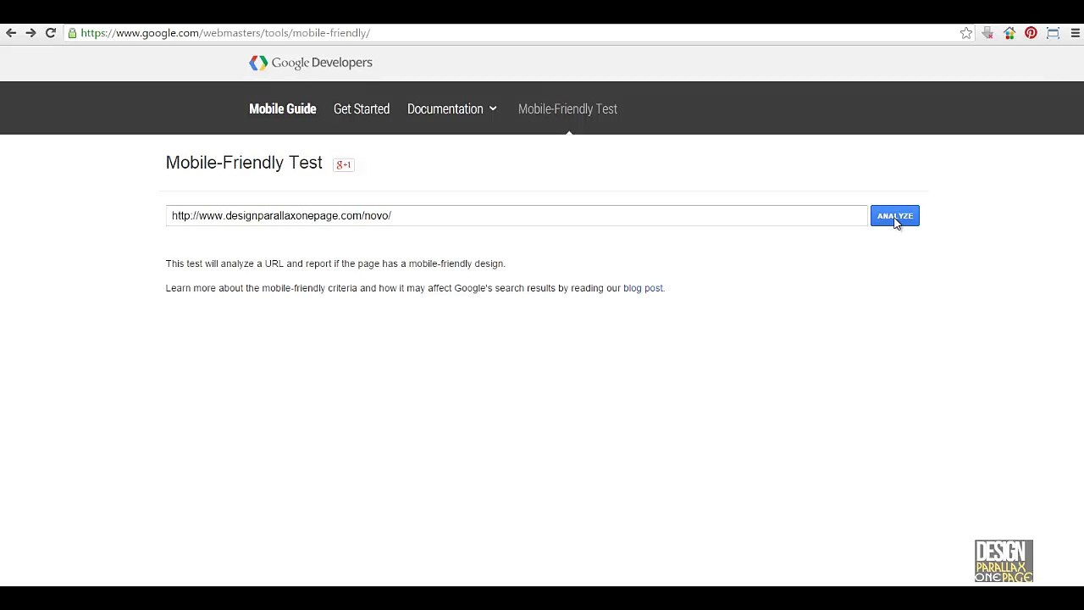Screen dimensions: 1084x610
Task: Select the Mobile-Friendly Test page heading
Action: click(x=244, y=163)
